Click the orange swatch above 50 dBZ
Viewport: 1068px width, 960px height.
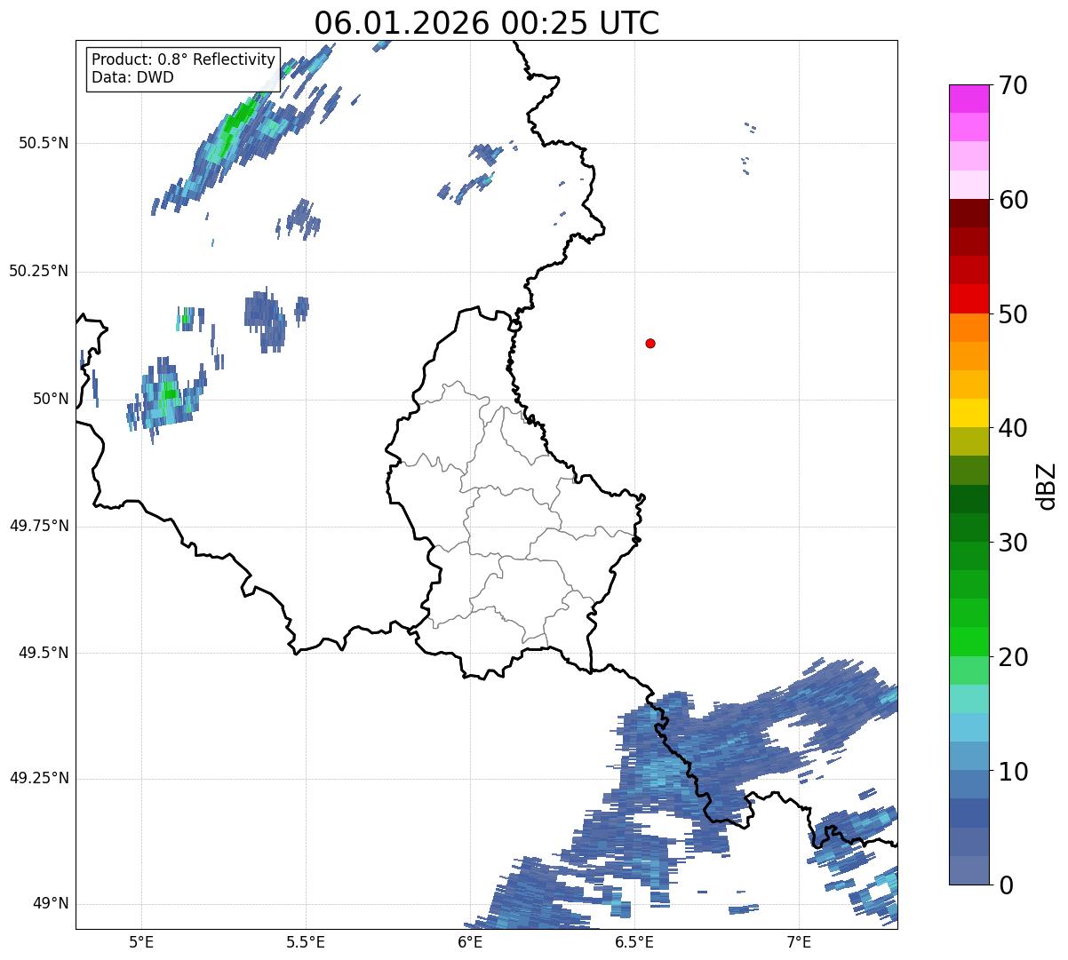tap(971, 327)
